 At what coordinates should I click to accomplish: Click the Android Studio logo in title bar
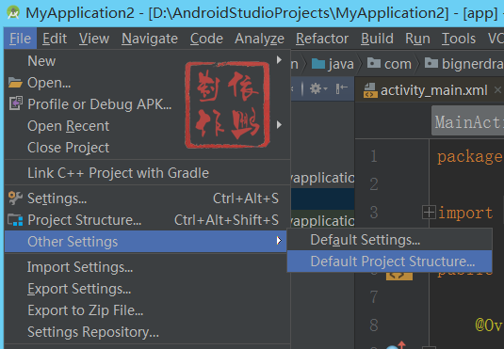pyautogui.click(x=13, y=13)
